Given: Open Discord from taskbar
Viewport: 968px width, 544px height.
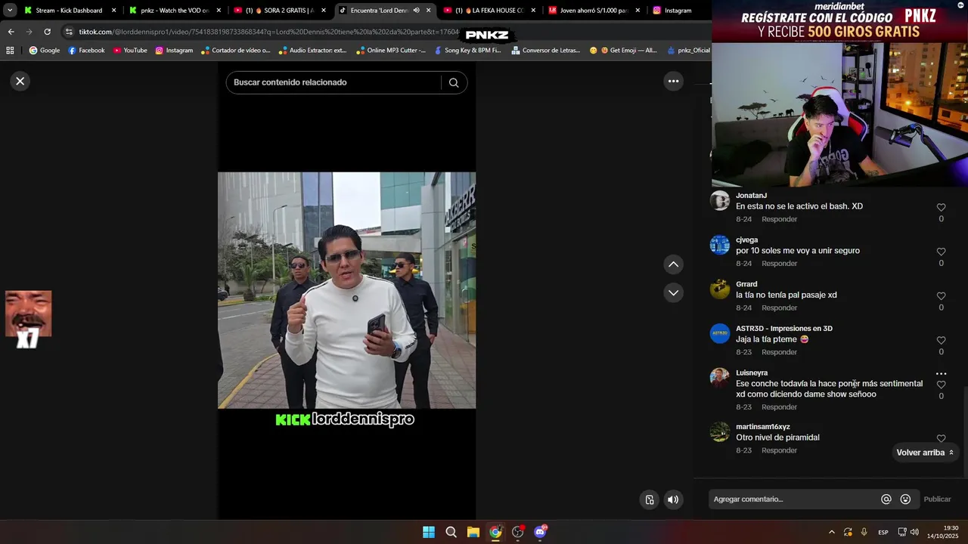Looking at the screenshot, I should tap(540, 532).
